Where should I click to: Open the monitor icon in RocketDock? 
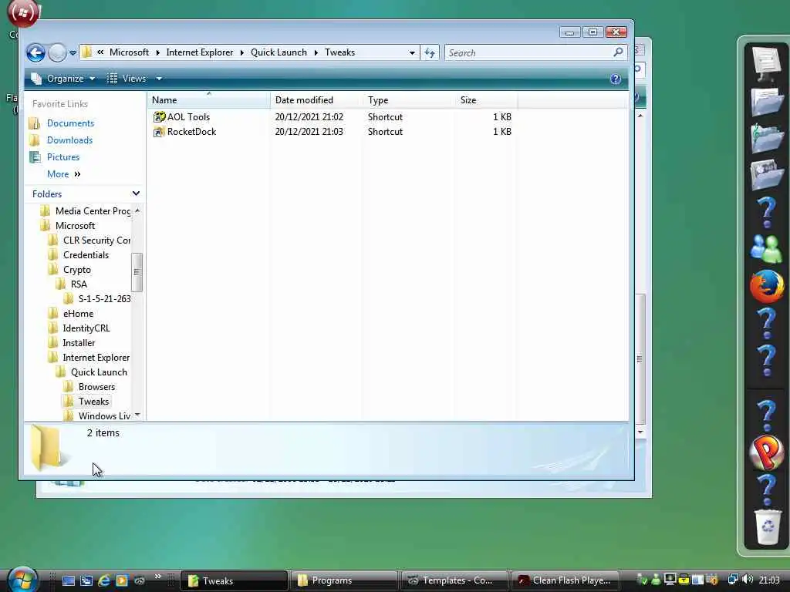tap(766, 64)
